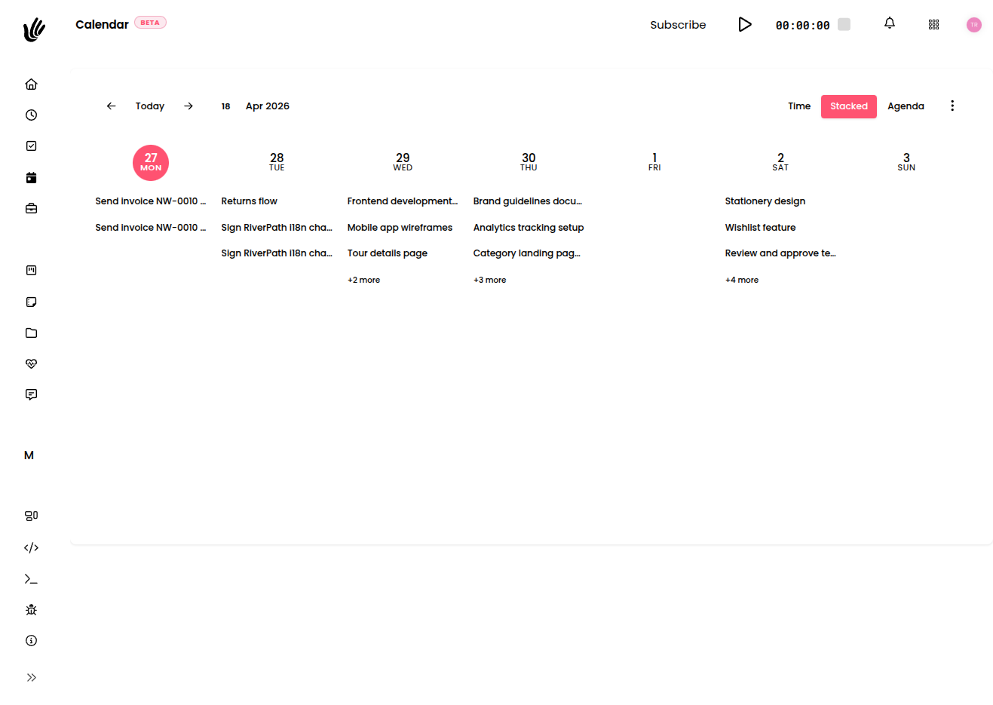This screenshot has width=993, height=705.
Task: Open the checkbox tasks icon in sidebar
Action: [31, 146]
